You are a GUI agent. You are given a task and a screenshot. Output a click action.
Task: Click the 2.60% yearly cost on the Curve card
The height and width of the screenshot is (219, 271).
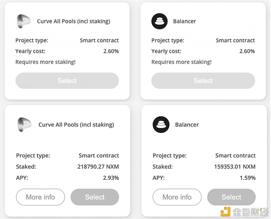click(111, 51)
